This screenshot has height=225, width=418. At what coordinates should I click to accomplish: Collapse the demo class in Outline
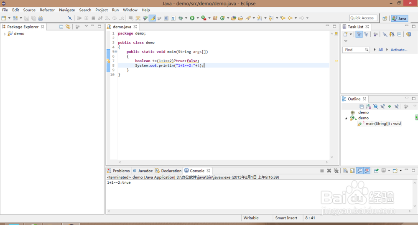click(346, 118)
